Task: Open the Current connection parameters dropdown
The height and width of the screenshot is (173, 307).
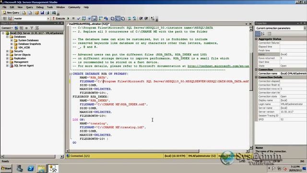Action: coord(305,28)
